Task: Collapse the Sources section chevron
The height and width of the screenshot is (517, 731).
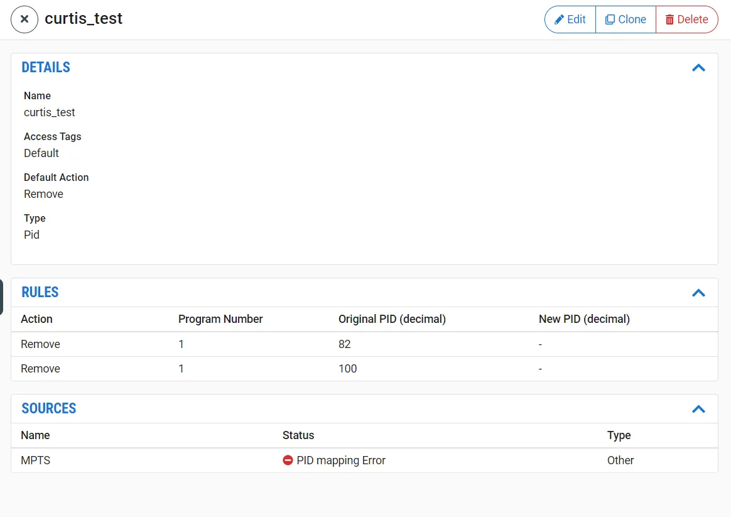Action: [x=698, y=409]
